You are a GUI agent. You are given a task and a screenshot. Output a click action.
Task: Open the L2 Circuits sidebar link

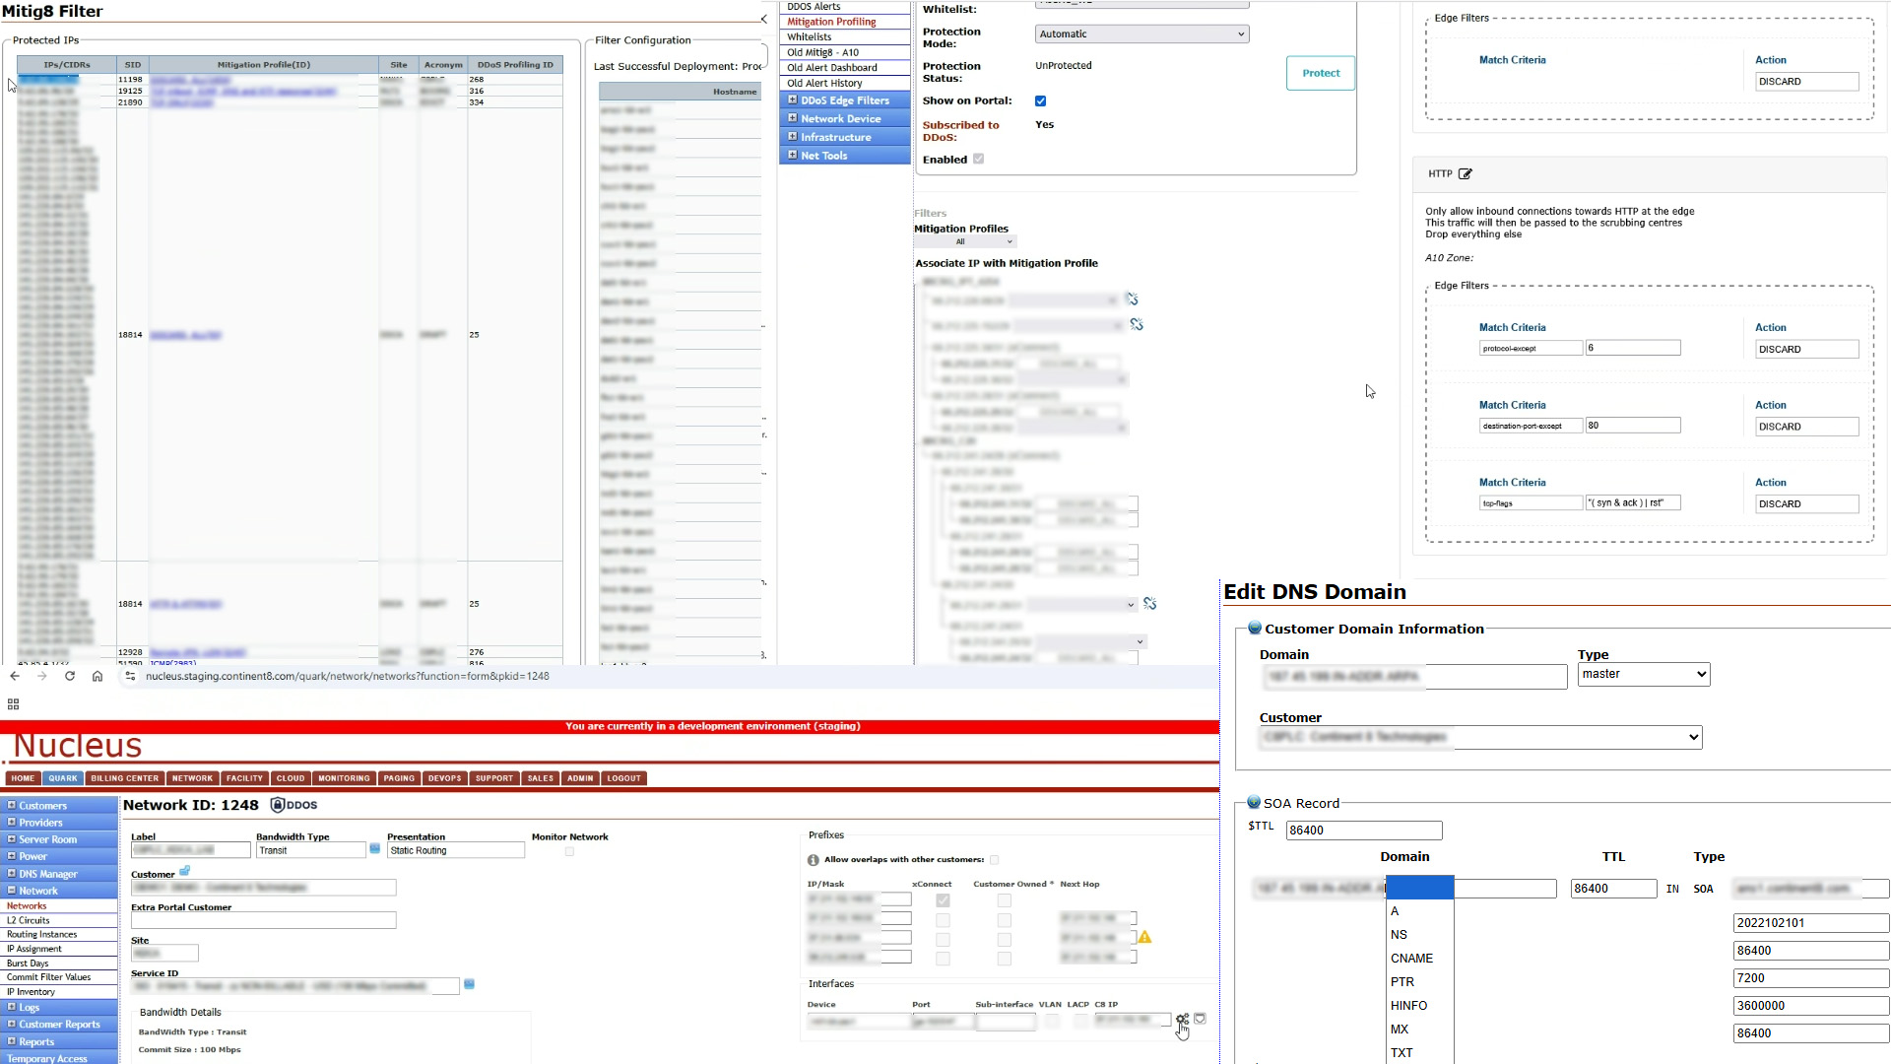click(x=29, y=920)
